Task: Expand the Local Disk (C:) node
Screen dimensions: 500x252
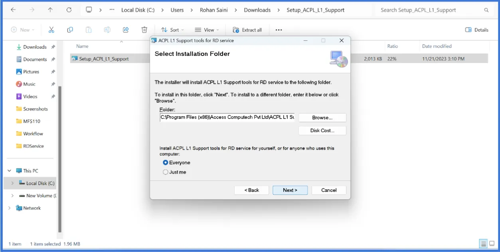Action: (x=12, y=183)
